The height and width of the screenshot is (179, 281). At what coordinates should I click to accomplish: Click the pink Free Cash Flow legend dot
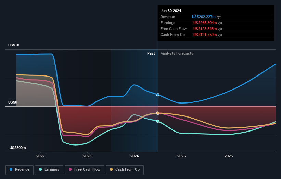[70, 169]
